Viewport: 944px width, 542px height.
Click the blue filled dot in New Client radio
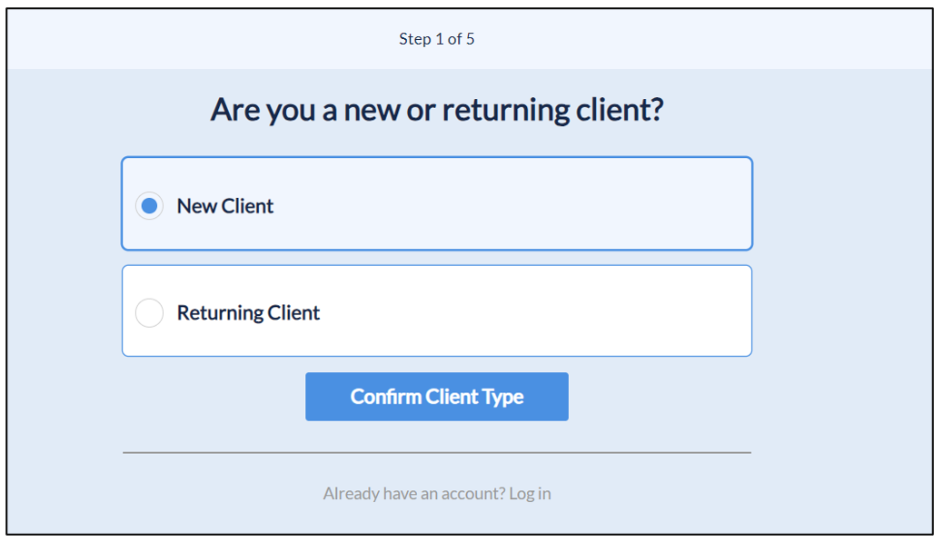[x=150, y=206]
